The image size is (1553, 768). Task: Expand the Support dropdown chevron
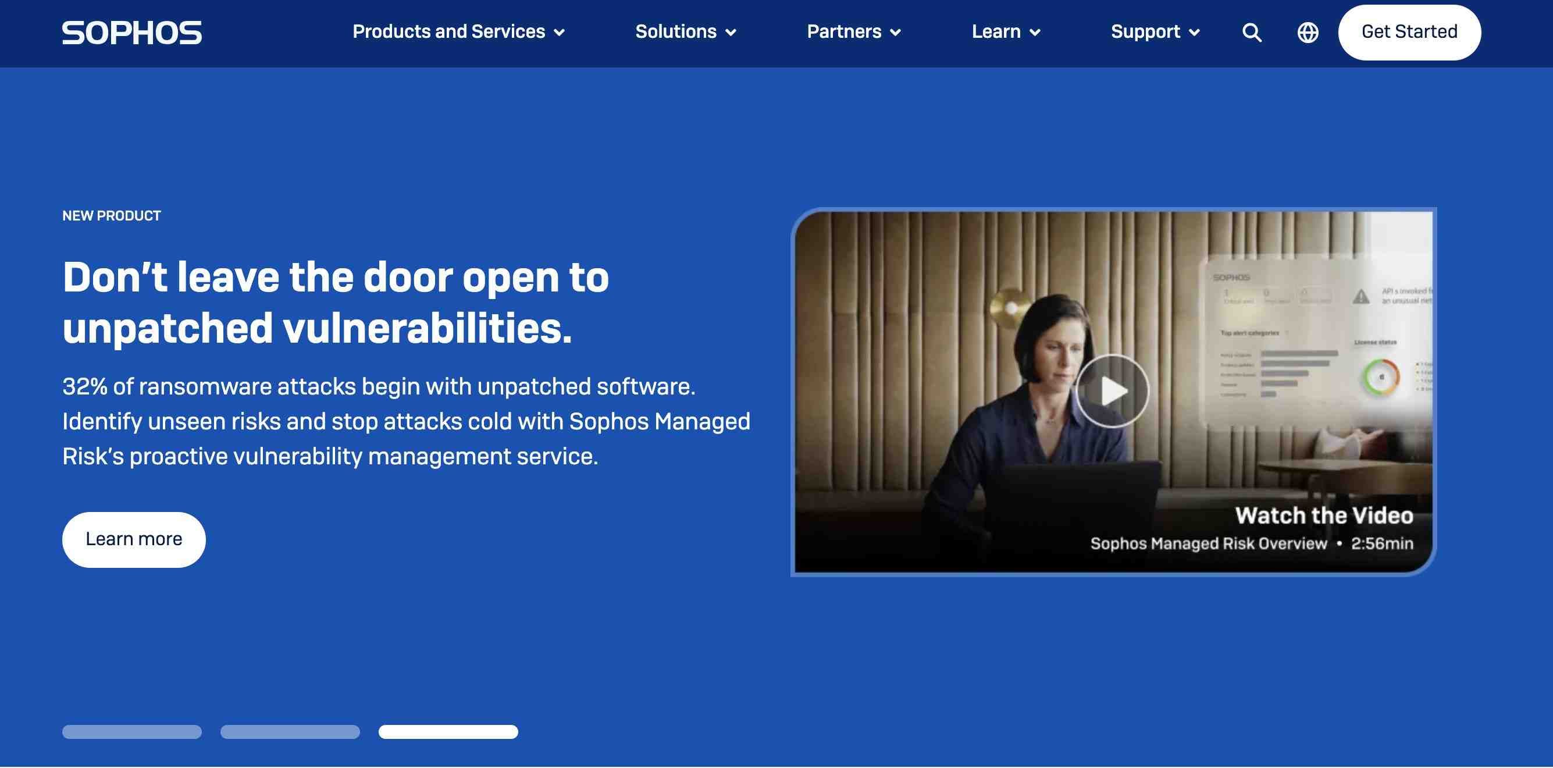1194,33
